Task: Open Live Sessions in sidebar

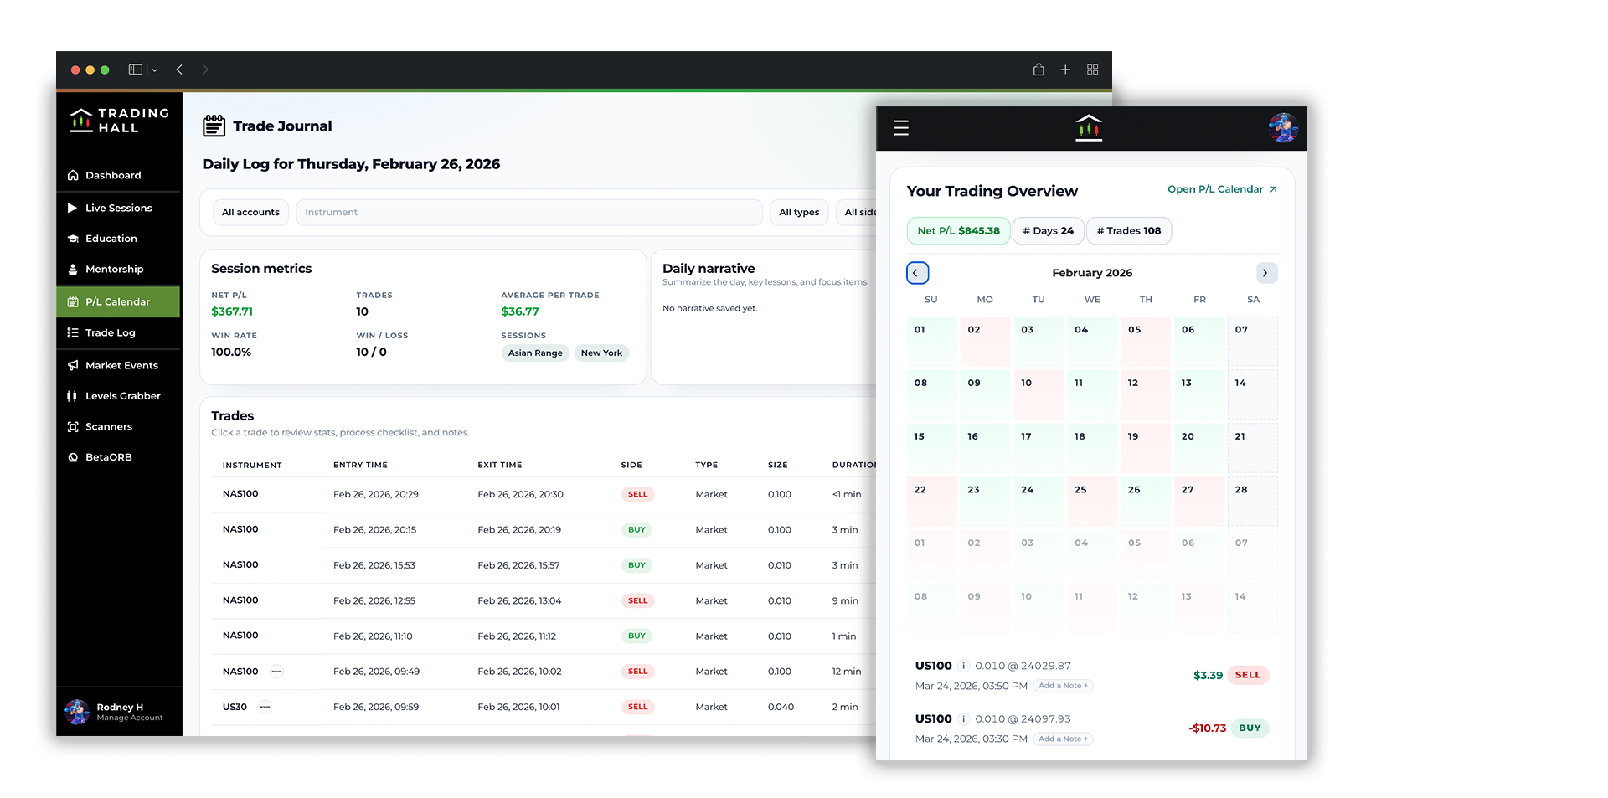Action: 118,209
